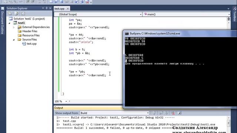Toggle auto-hide pin on Solution Explorer
The height and width of the screenshot is (133, 237).
(47, 8)
